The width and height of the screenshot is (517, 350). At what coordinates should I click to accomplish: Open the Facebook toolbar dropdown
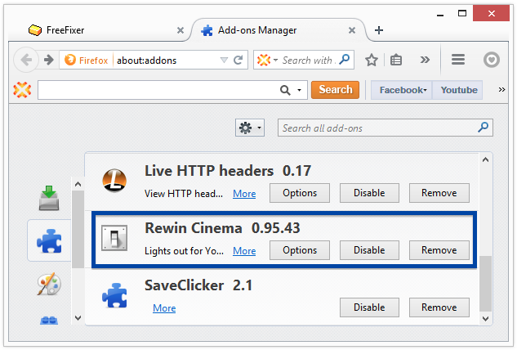[402, 90]
